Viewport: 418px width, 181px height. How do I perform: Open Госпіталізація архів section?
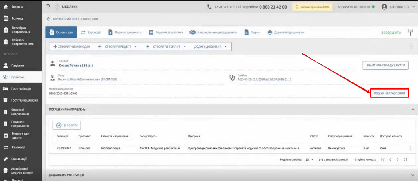pos(21,100)
